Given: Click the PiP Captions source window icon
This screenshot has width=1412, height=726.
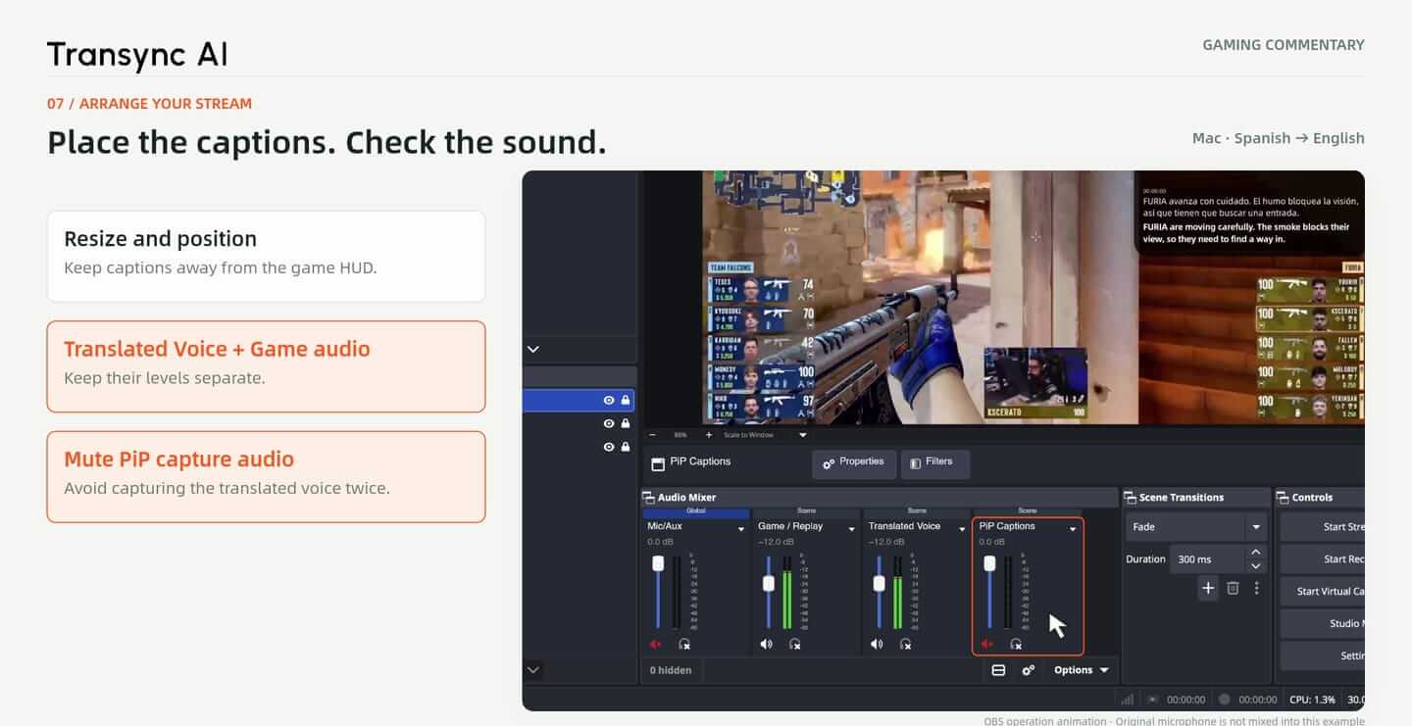Looking at the screenshot, I should point(657,462).
